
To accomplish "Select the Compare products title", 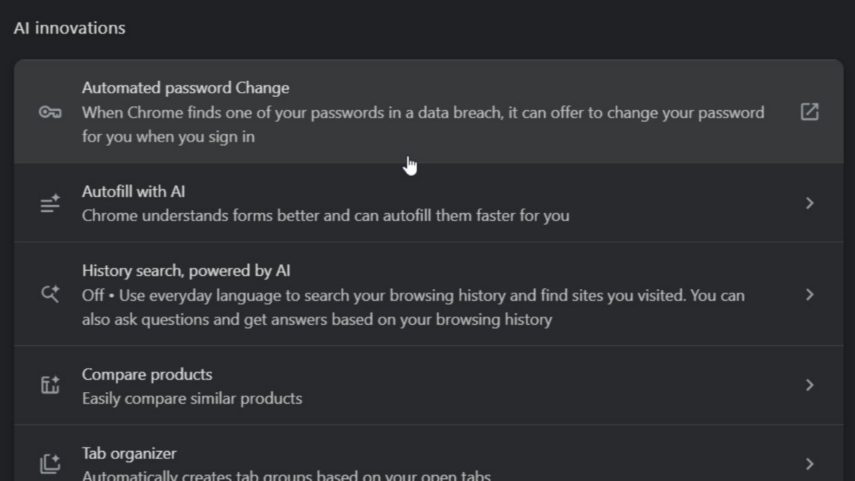I will (x=147, y=374).
